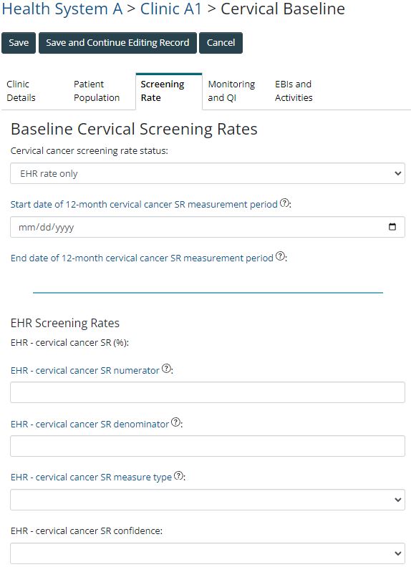Switch to the Patient Population tab
Viewport: 411px width, 572px height.
pos(97,91)
